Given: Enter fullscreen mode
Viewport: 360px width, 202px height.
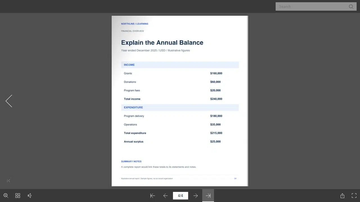Looking at the screenshot, I should [354, 196].
